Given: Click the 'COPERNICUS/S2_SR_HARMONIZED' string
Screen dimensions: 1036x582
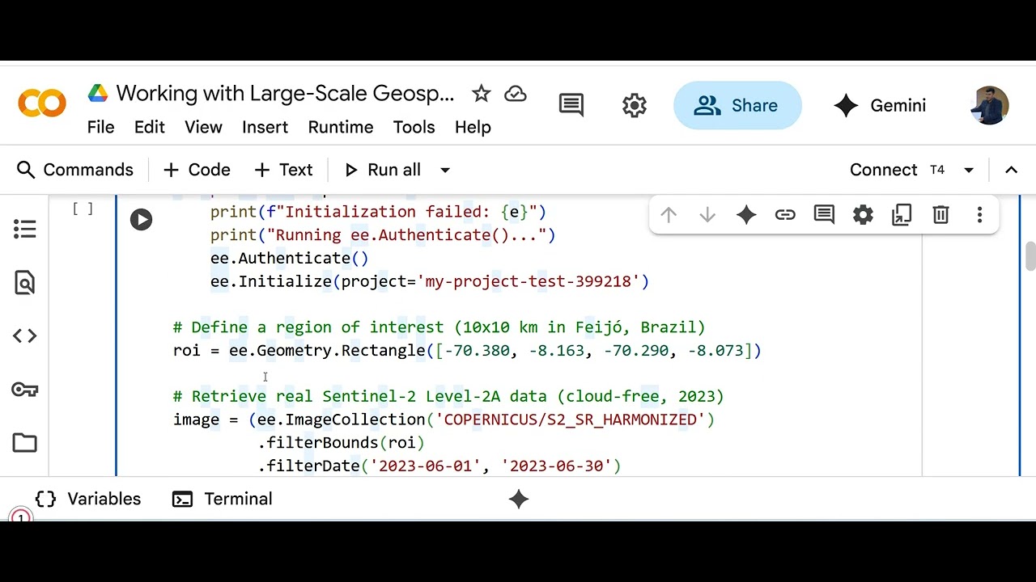Looking at the screenshot, I should pyautogui.click(x=571, y=420).
